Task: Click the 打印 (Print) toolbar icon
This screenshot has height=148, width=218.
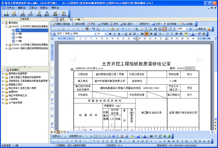Action: 30,14
